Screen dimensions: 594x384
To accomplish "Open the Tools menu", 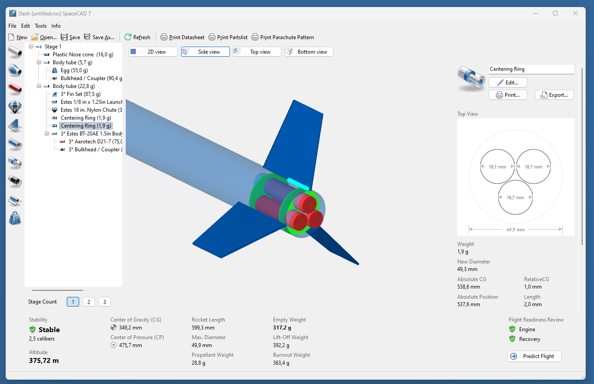I will [40, 26].
